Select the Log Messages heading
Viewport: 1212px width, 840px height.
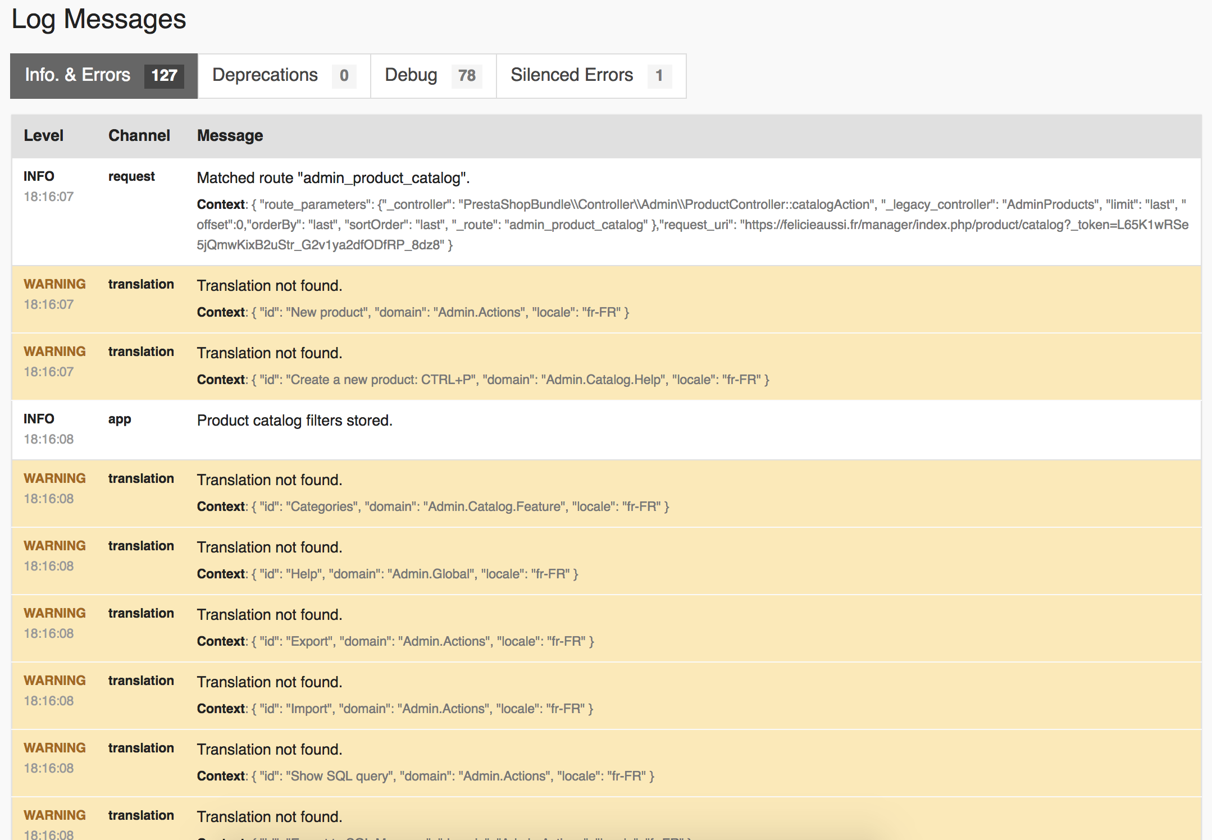[x=99, y=19]
